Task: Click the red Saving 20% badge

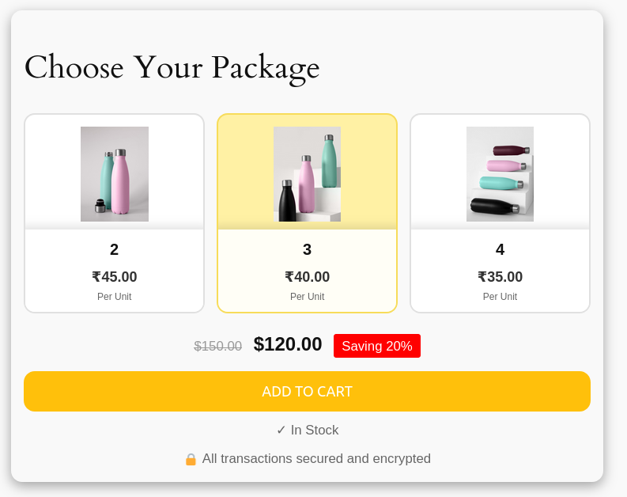Action: point(377,346)
